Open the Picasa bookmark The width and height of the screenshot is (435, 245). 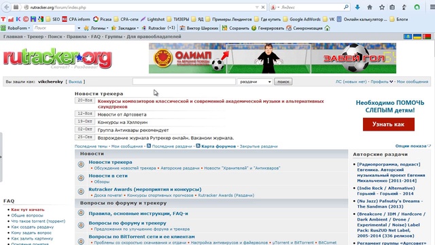coord(103,19)
